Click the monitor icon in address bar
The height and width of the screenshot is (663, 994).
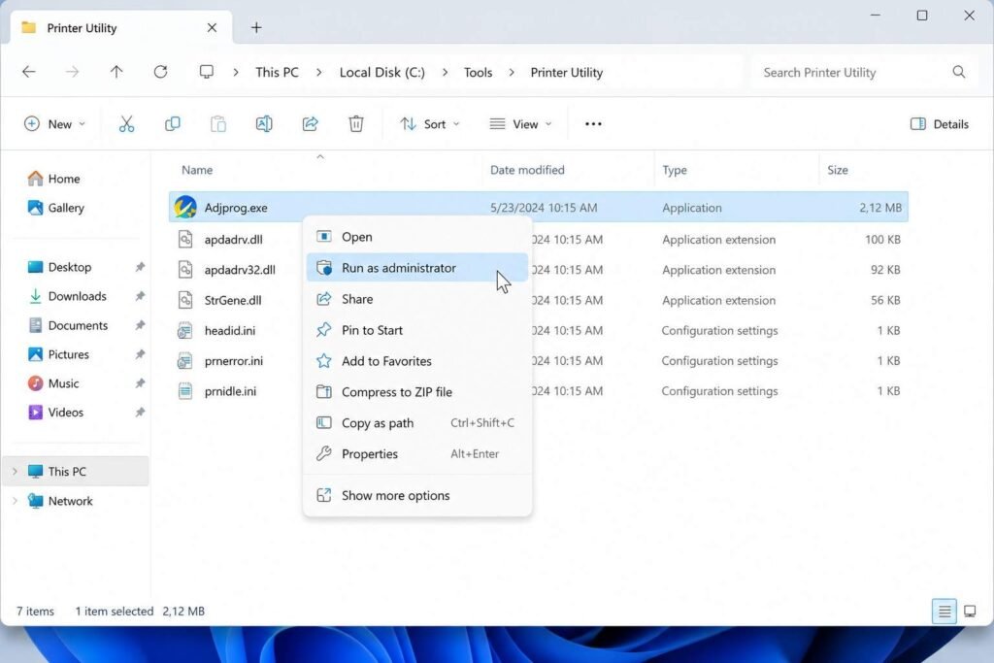tap(207, 72)
